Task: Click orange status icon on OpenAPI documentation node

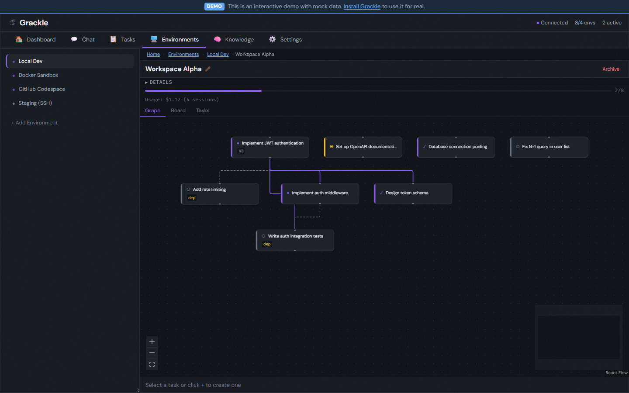Action: pyautogui.click(x=332, y=147)
